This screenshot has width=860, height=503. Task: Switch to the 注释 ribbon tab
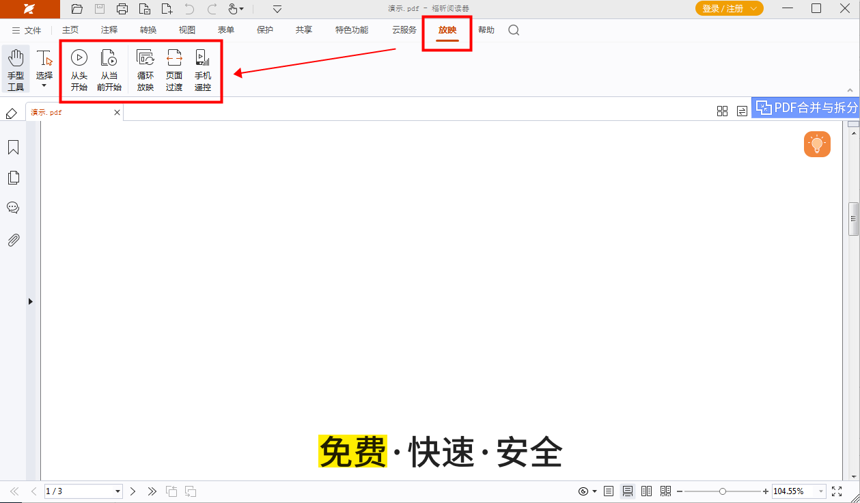click(x=108, y=30)
